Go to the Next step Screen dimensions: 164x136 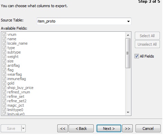click(109, 129)
